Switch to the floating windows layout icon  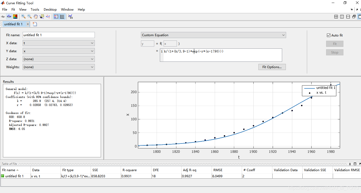coord(354,17)
